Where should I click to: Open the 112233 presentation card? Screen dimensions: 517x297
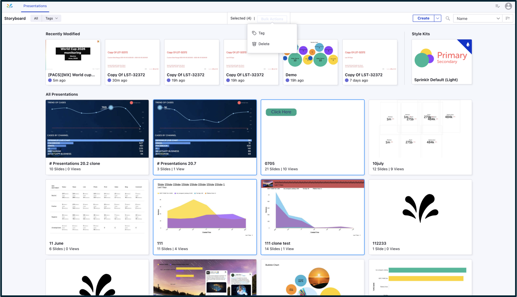click(x=420, y=217)
